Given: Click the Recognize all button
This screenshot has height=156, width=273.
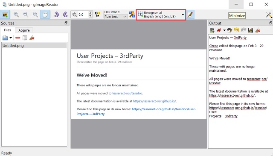Looking at the screenshot, I should (x=158, y=15).
